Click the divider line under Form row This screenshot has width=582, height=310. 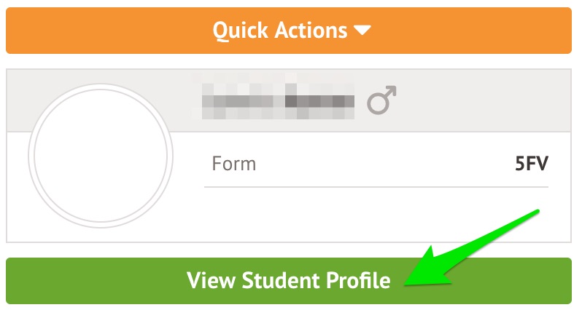376,187
